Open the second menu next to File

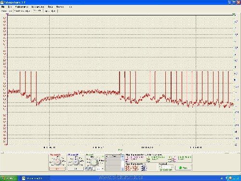tap(10, 7)
